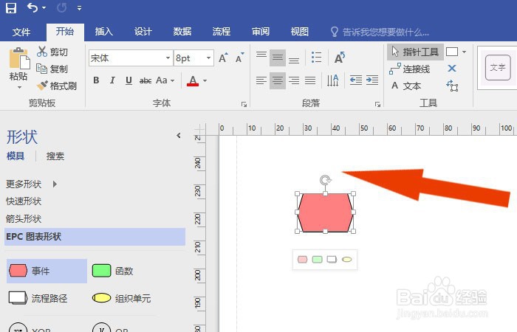Click the Undo arrow icon
The image size is (517, 332).
(x=32, y=7)
